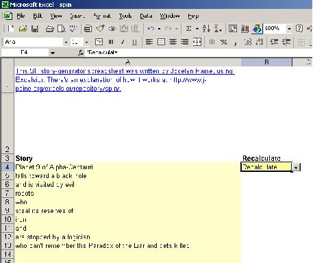Select row 3 header
313x263 pixels.
point(8,158)
